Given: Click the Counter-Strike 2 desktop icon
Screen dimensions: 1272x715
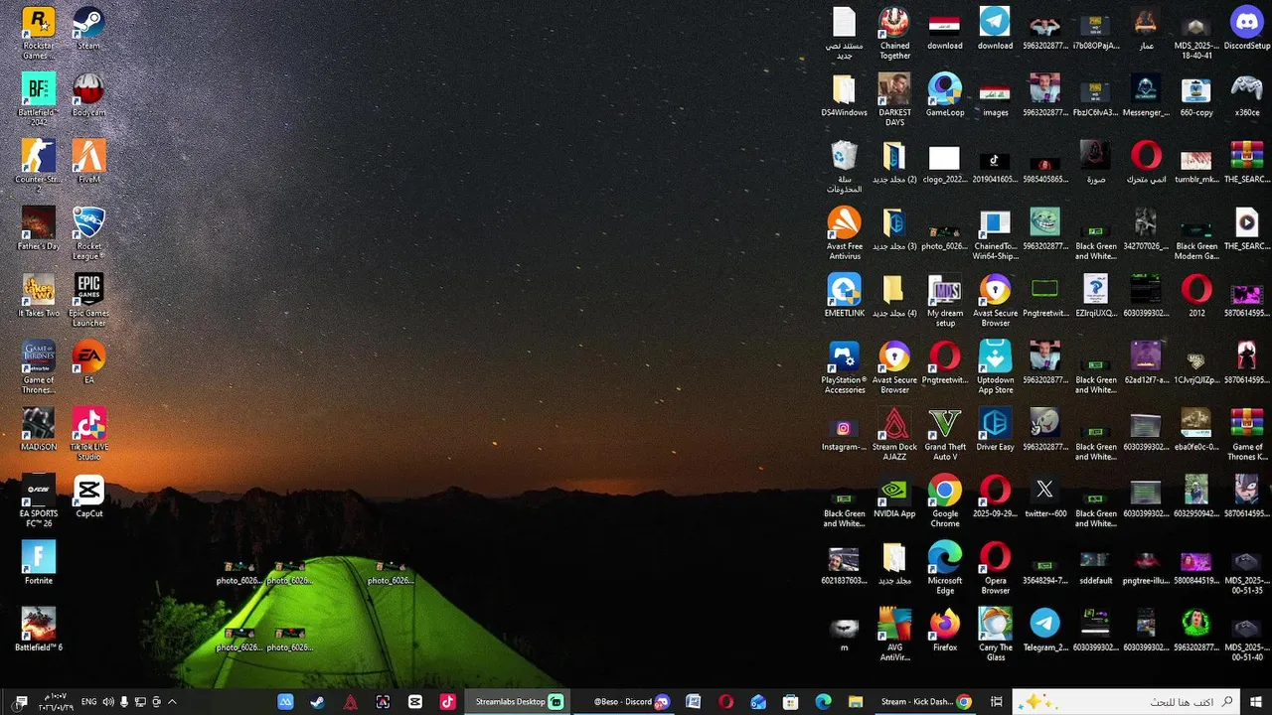Looking at the screenshot, I should click(x=39, y=167).
